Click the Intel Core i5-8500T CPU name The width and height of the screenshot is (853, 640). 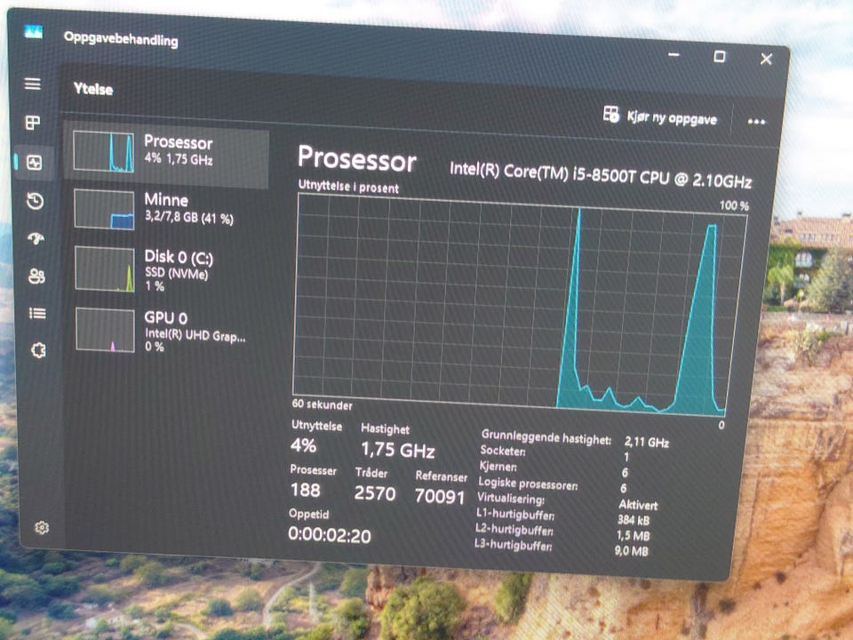[601, 175]
